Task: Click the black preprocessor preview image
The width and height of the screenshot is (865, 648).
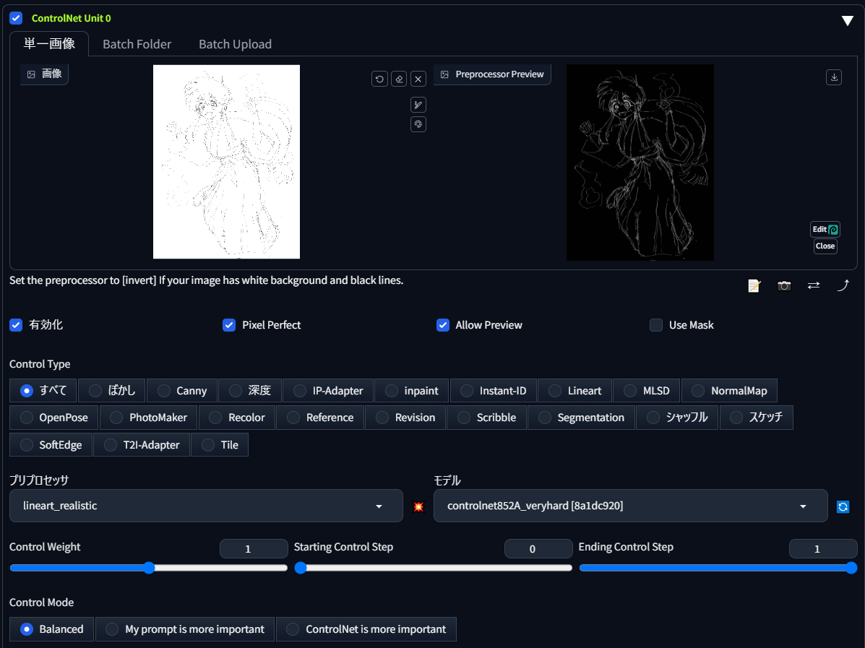Action: click(640, 162)
